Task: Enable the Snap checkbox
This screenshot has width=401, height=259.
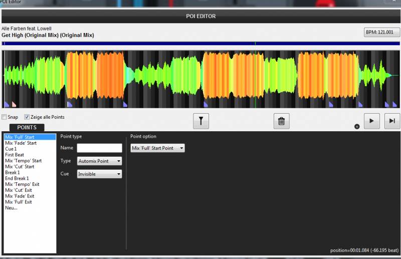Action: coord(4,117)
